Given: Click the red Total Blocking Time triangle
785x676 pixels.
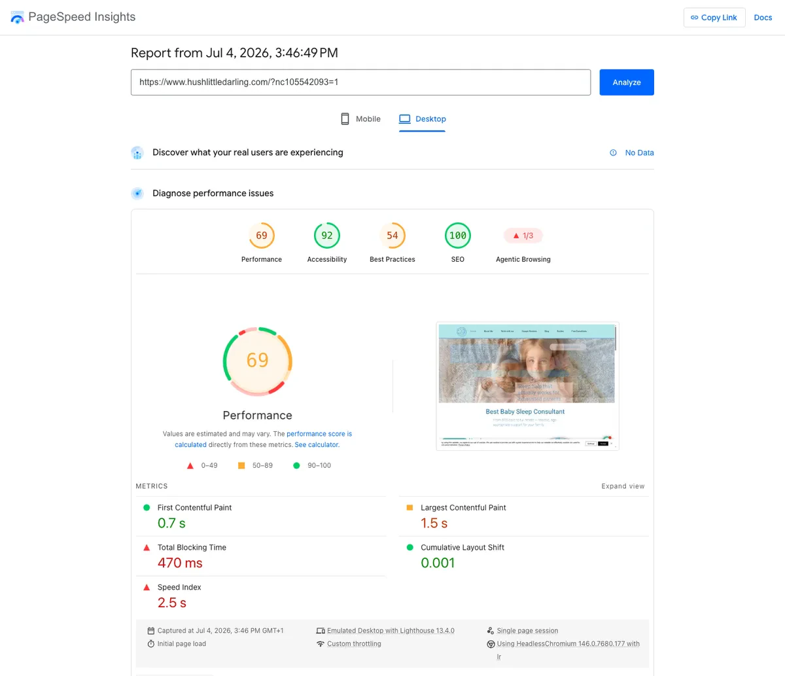Looking at the screenshot, I should pyautogui.click(x=147, y=548).
